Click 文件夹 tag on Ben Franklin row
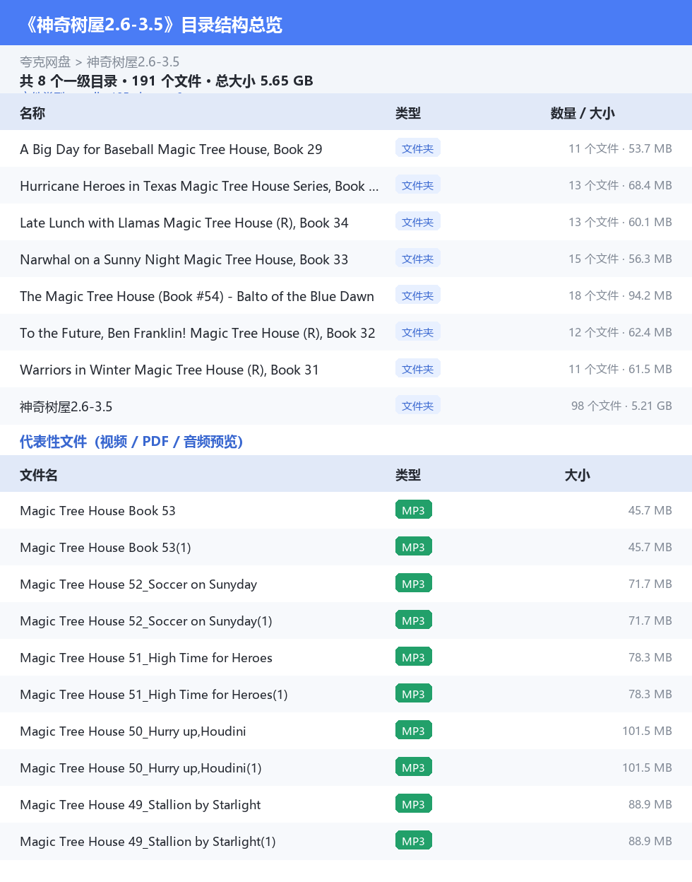 (x=418, y=332)
